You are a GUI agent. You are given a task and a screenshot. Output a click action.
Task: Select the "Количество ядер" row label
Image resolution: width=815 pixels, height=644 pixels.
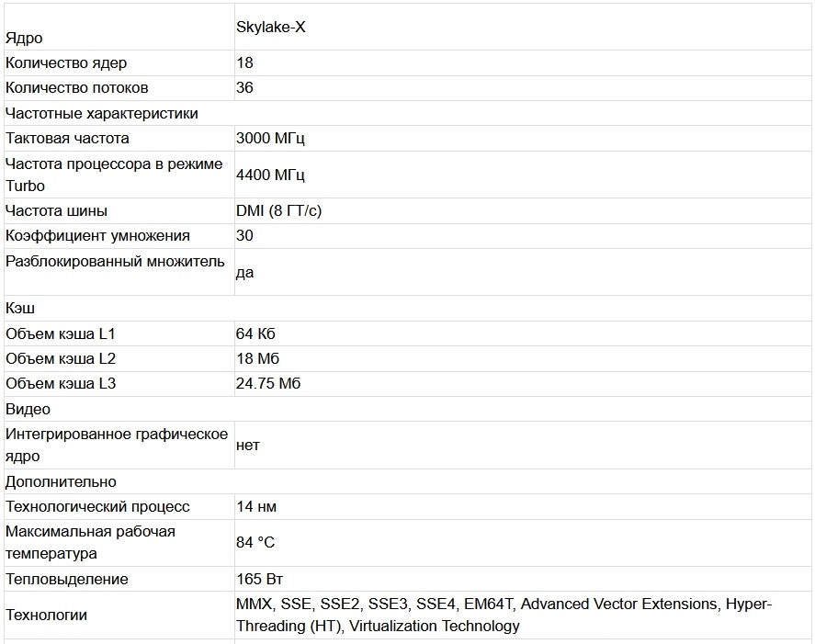[x=66, y=63]
